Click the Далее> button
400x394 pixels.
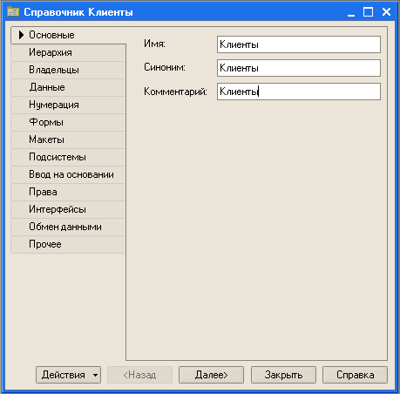[x=211, y=375]
